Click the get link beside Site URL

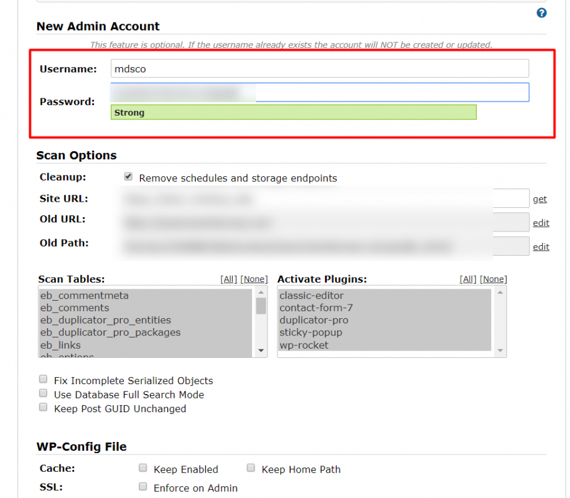pyautogui.click(x=540, y=199)
